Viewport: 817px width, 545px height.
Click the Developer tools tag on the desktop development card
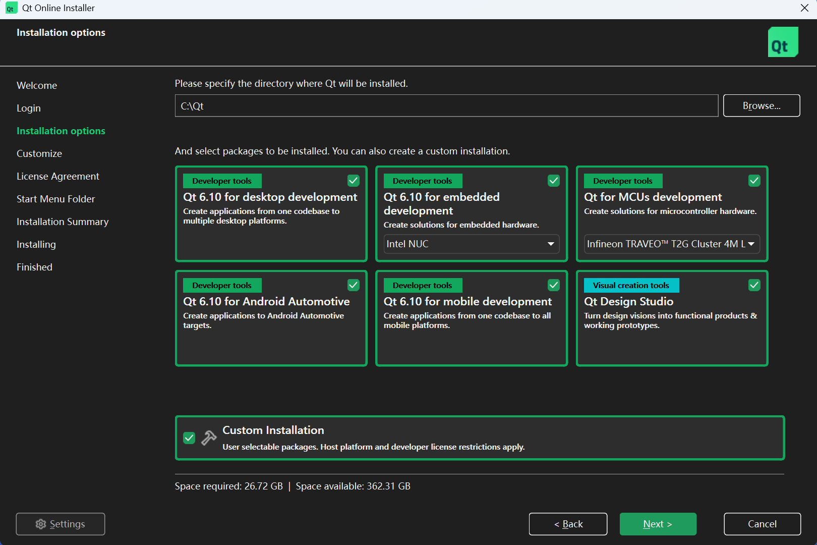(222, 181)
